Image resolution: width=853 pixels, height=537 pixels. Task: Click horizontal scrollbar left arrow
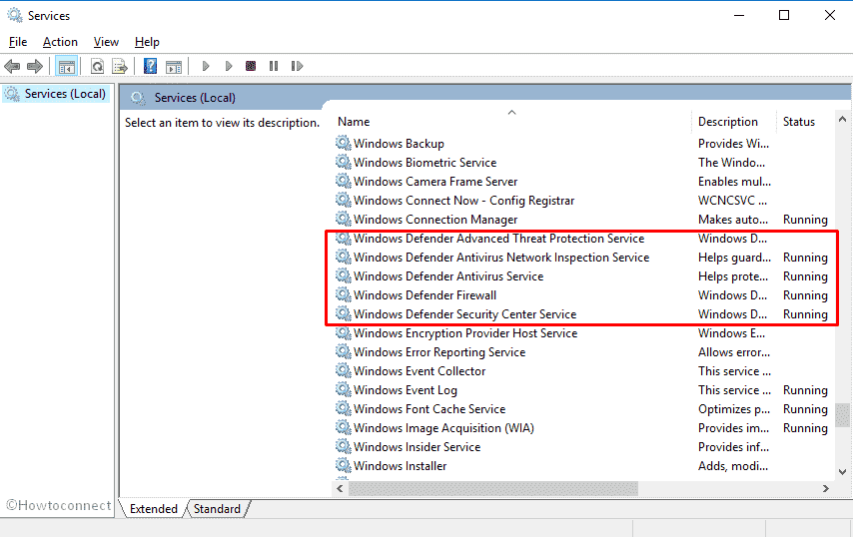(340, 489)
